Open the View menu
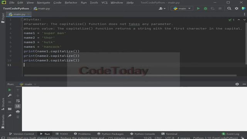The image size is (247, 139). 30,3
